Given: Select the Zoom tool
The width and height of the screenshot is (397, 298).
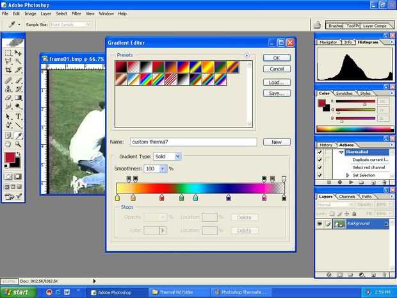Looking at the screenshot, I should click(18, 144).
